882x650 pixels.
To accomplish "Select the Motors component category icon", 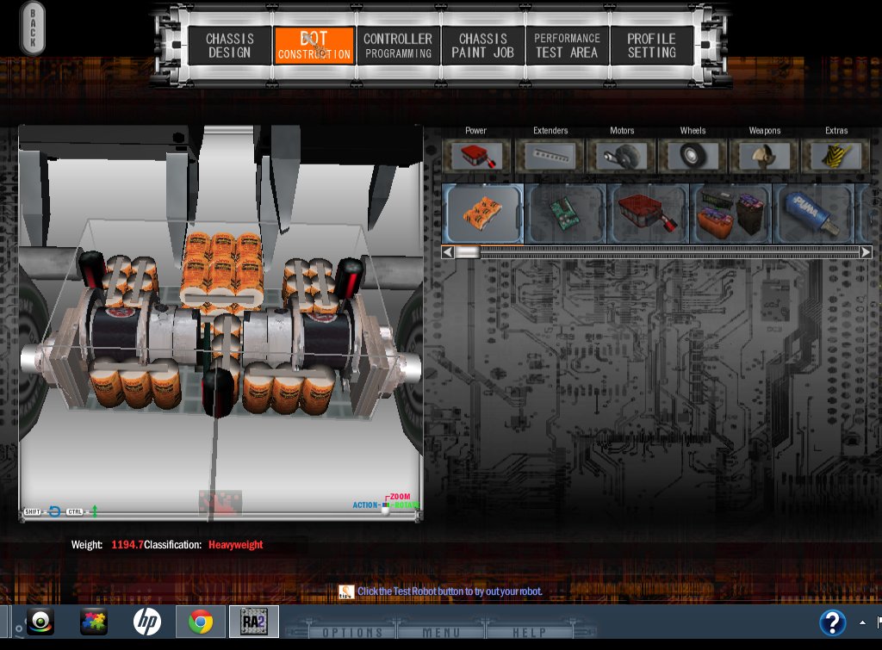I will click(622, 156).
